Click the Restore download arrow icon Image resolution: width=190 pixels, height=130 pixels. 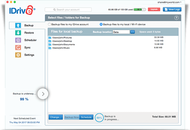[x=18, y=33]
